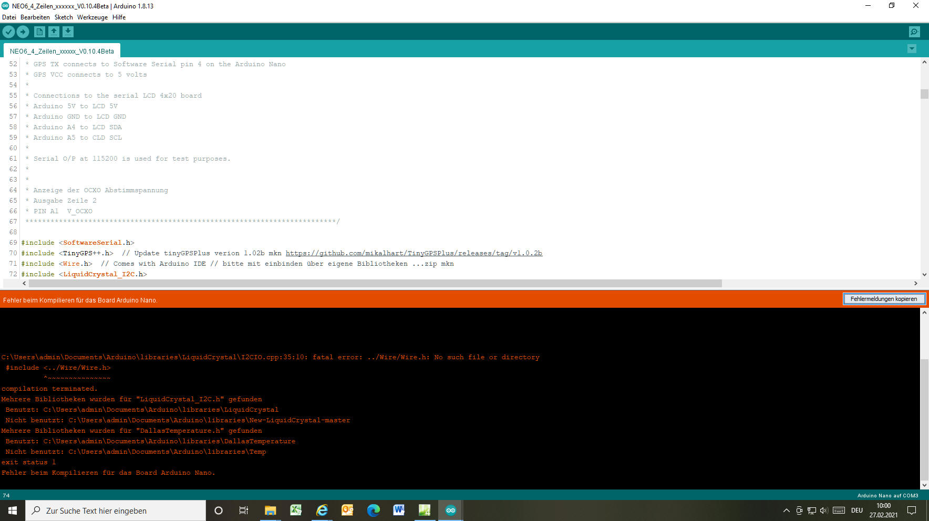Viewport: 929px width, 521px height.
Task: Open the Datei menu
Action: point(9,17)
